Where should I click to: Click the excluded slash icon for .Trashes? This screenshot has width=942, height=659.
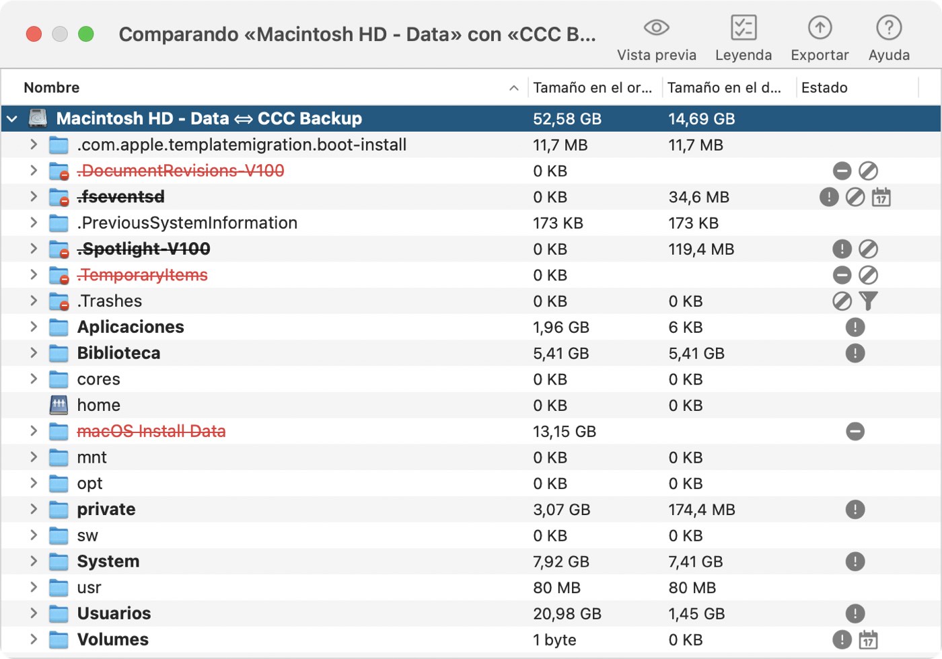click(842, 301)
